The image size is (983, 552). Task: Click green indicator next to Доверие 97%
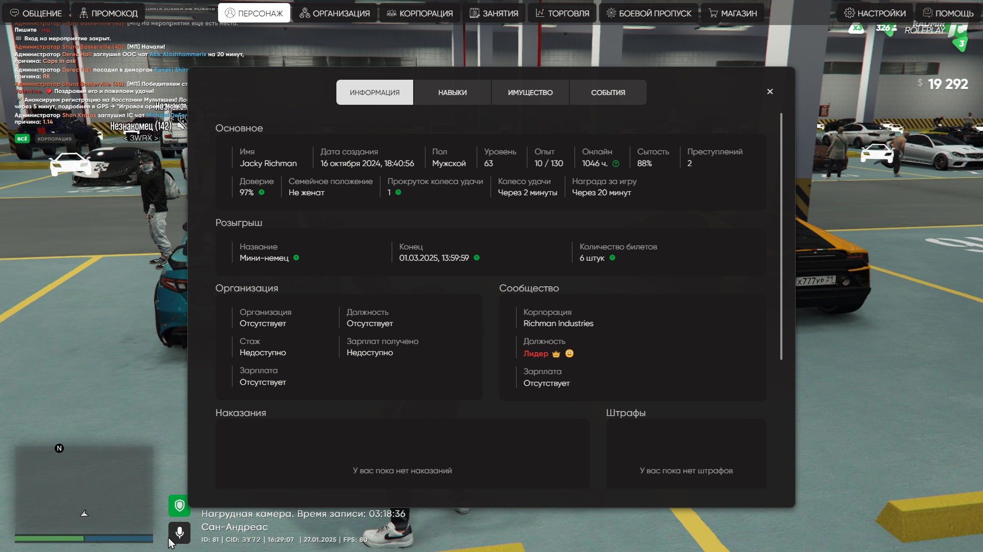tap(262, 193)
